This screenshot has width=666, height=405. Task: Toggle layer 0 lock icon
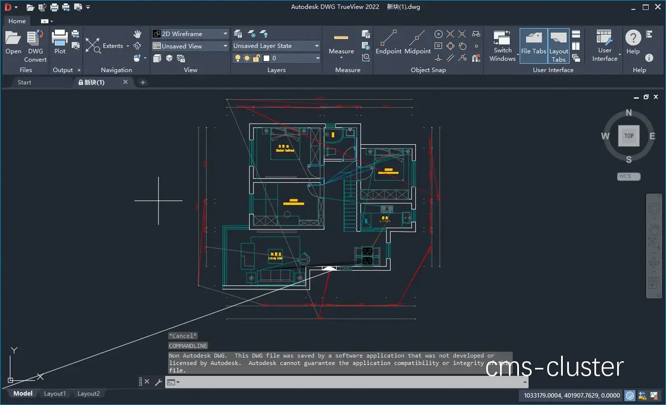(256, 58)
